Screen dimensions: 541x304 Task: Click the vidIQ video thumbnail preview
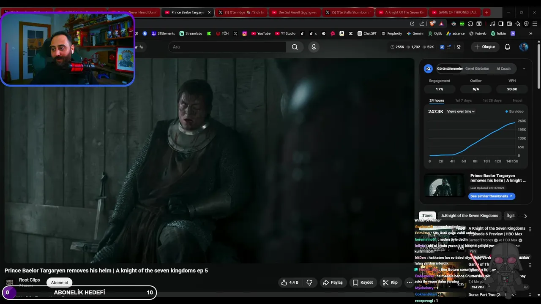(x=444, y=186)
